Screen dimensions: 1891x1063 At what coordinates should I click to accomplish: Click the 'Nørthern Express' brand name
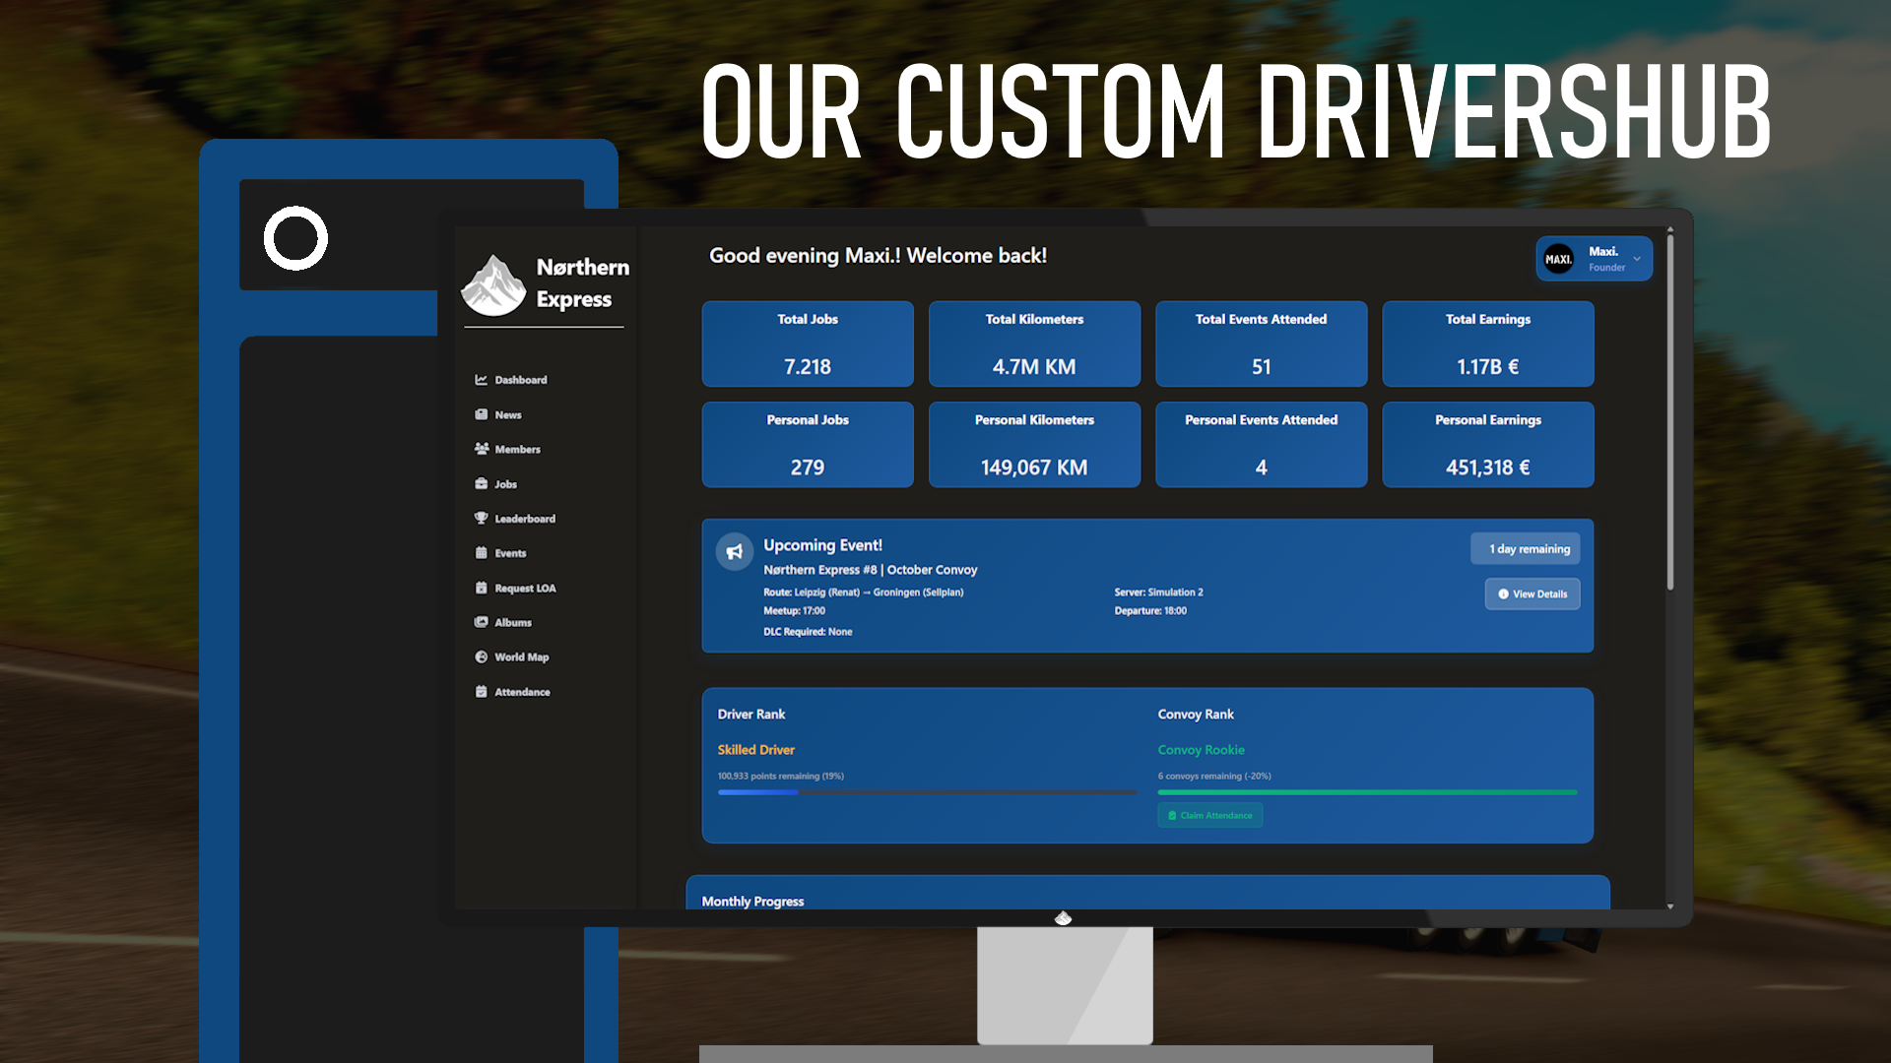pos(583,283)
